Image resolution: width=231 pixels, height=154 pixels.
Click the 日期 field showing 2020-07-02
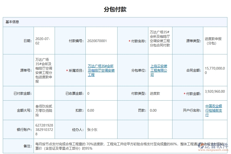click(44, 40)
